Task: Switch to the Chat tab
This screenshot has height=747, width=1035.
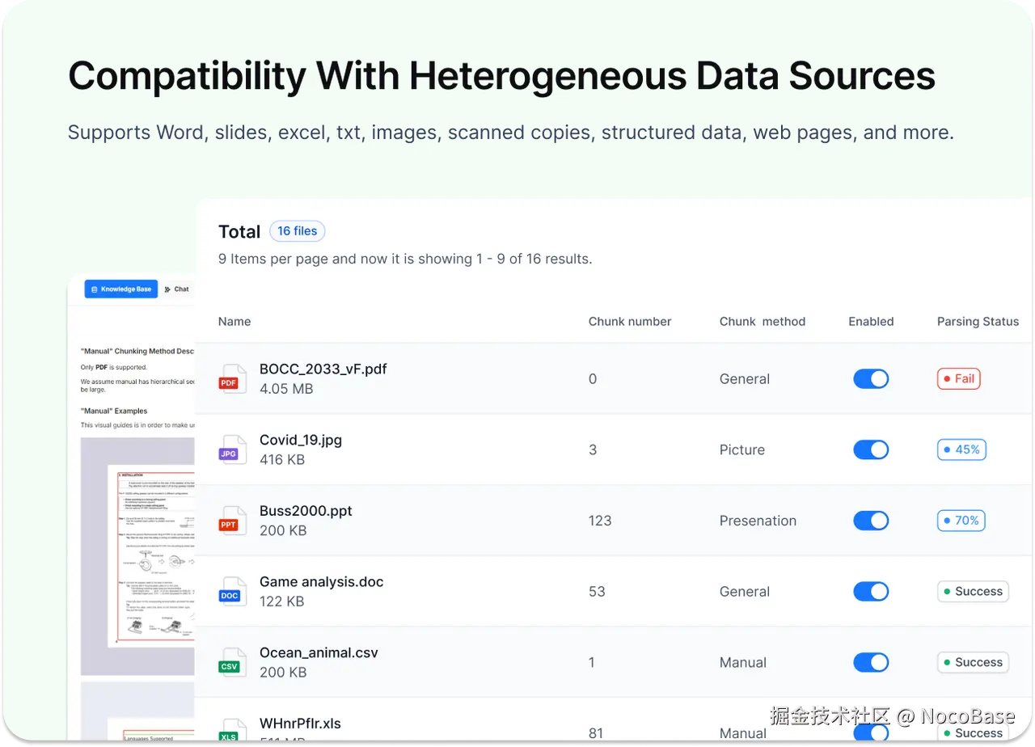Action: pos(176,289)
